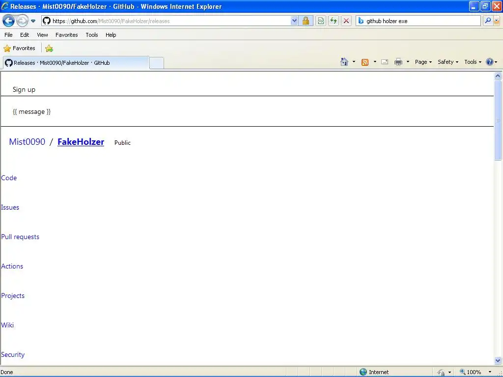Go to the Issues link
The height and width of the screenshot is (377, 503).
[x=10, y=208]
